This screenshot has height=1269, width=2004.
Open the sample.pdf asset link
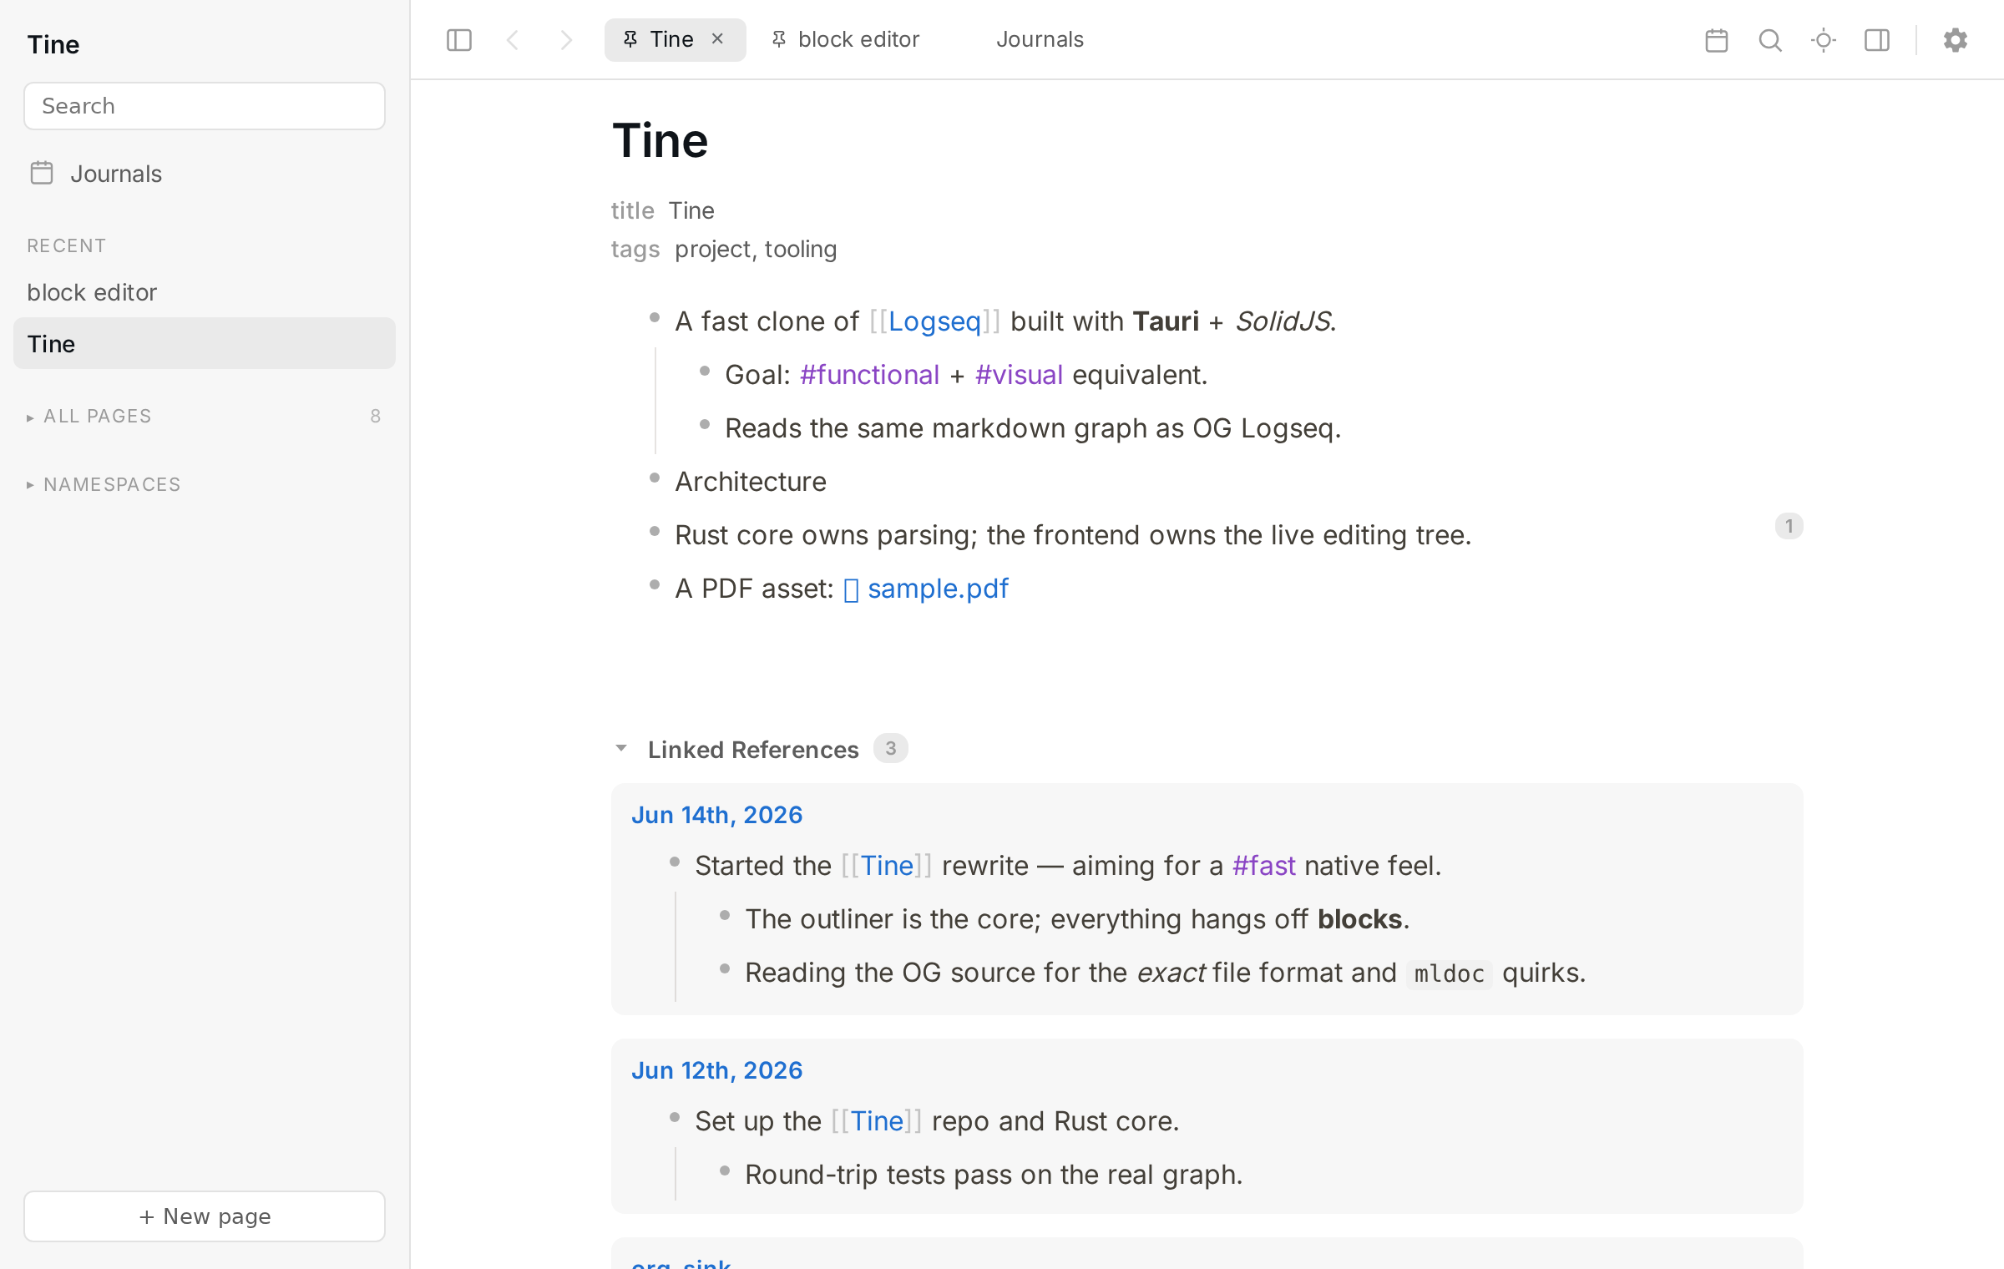pos(938,589)
